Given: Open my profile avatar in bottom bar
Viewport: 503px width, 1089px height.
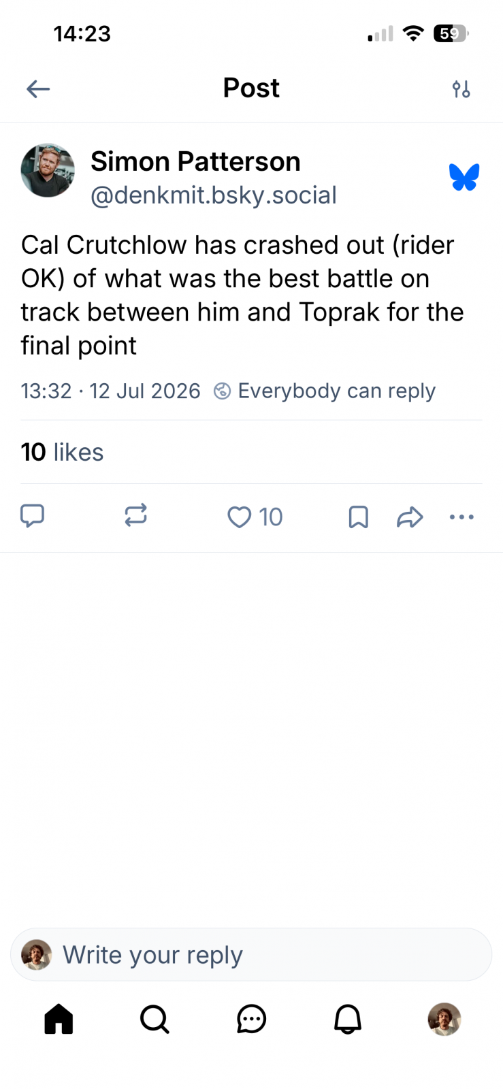Looking at the screenshot, I should point(444,1020).
